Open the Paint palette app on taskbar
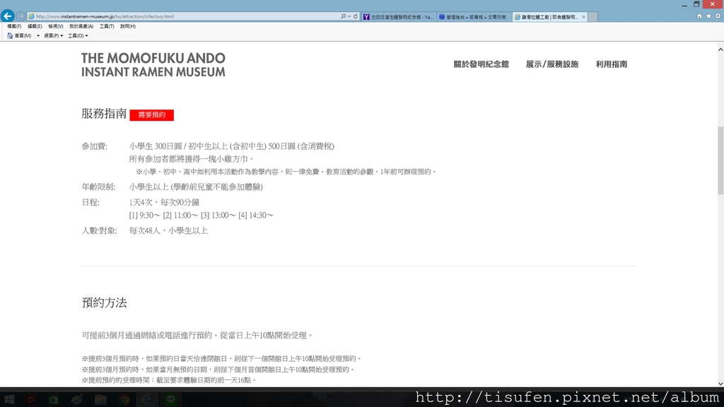The width and height of the screenshot is (724, 407). [x=77, y=400]
